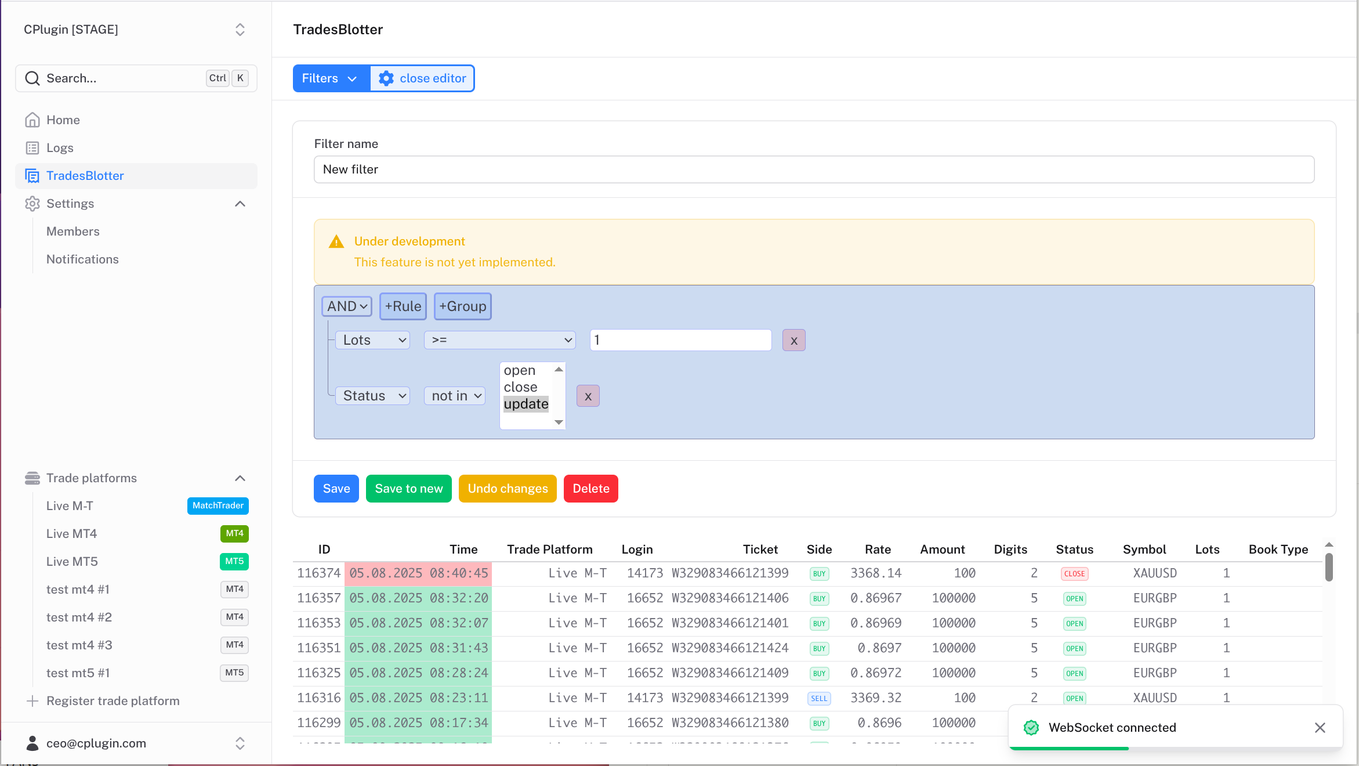Open the not in operator dropdown

click(x=455, y=396)
